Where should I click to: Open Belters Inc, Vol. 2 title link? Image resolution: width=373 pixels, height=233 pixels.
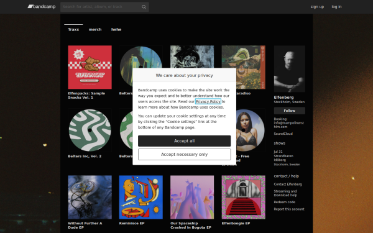point(85,156)
